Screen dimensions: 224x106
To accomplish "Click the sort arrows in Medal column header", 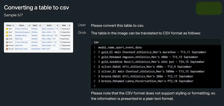I will pyautogui.click(x=13, y=25).
